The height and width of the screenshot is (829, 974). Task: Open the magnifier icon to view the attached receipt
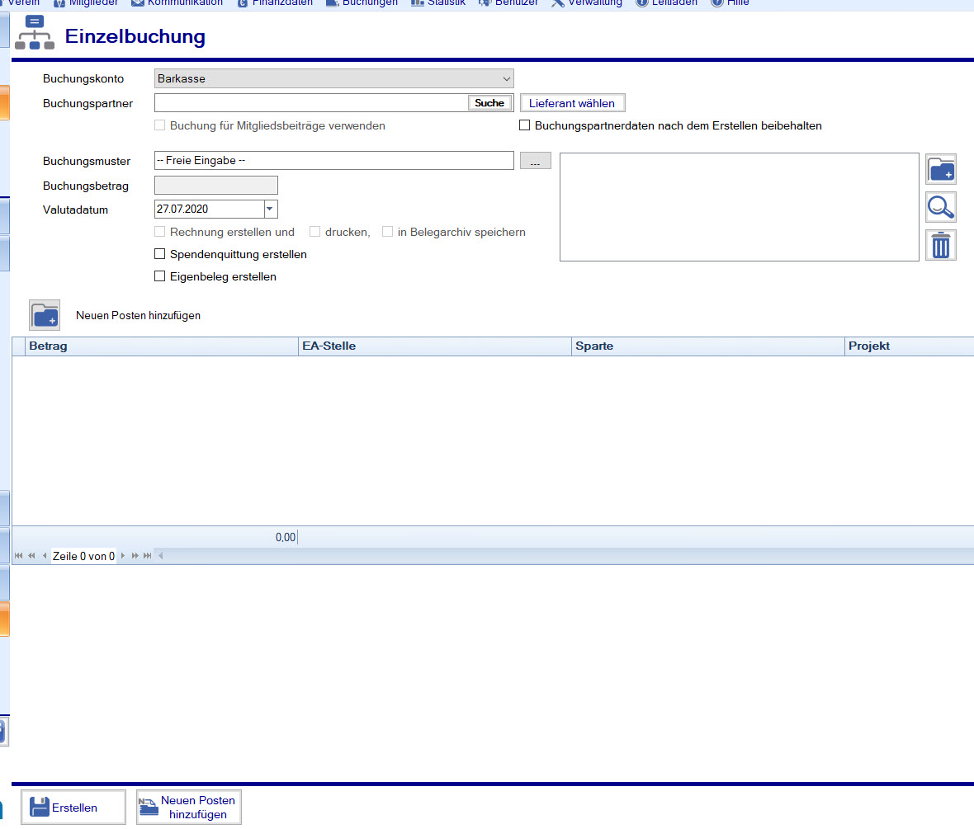[940, 207]
